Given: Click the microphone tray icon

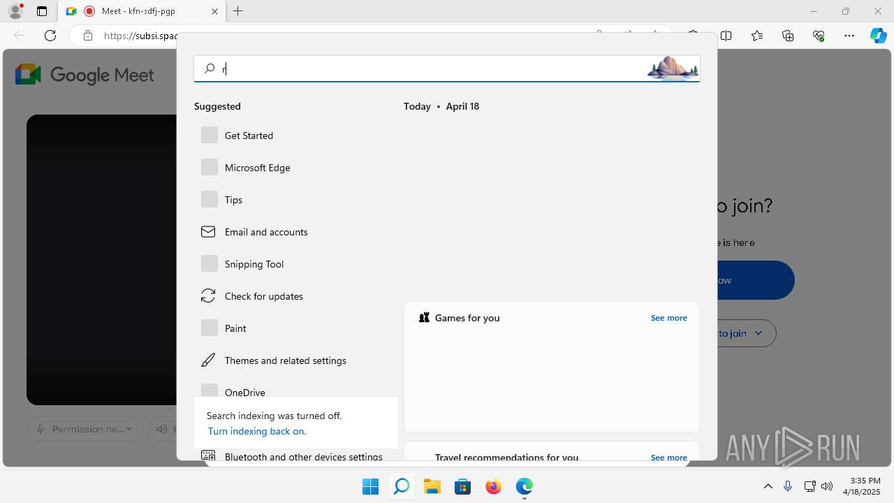Looking at the screenshot, I should tap(788, 486).
